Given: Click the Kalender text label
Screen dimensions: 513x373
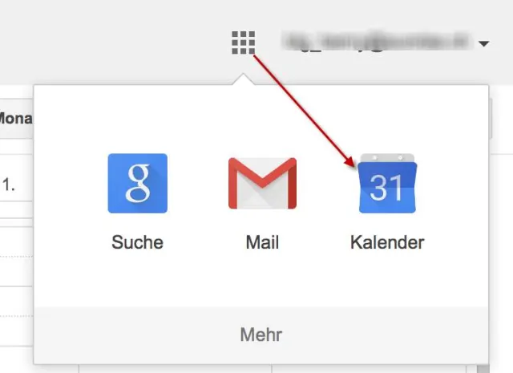Looking at the screenshot, I should click(387, 242).
